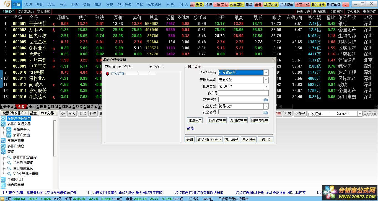The width and height of the screenshot is (378, 201).
Task: Switch to the 基金 trade tab
Action: click(33, 113)
